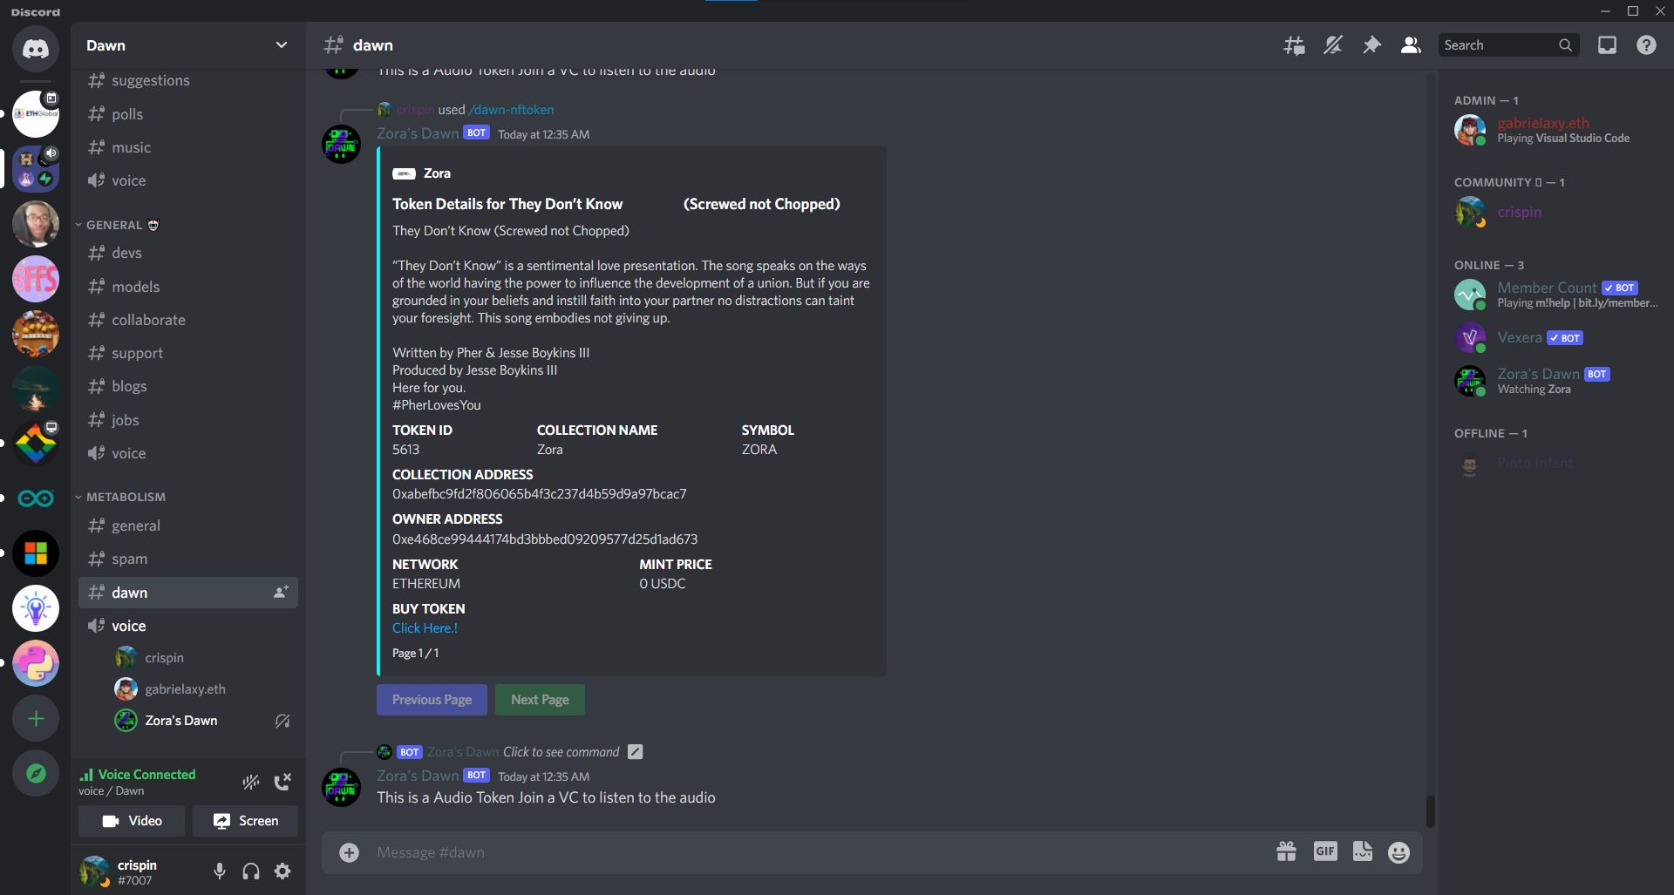The height and width of the screenshot is (895, 1674).
Task: Open crispin user panel avatar
Action: tap(94, 871)
